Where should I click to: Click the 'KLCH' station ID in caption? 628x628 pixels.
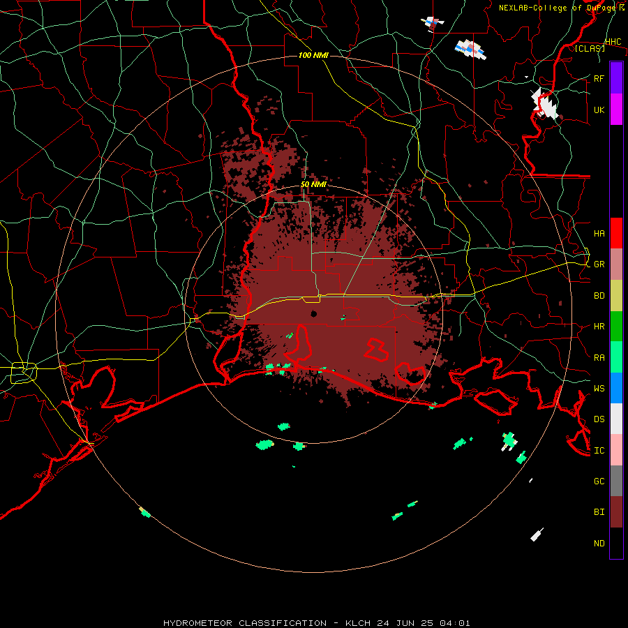359,623
